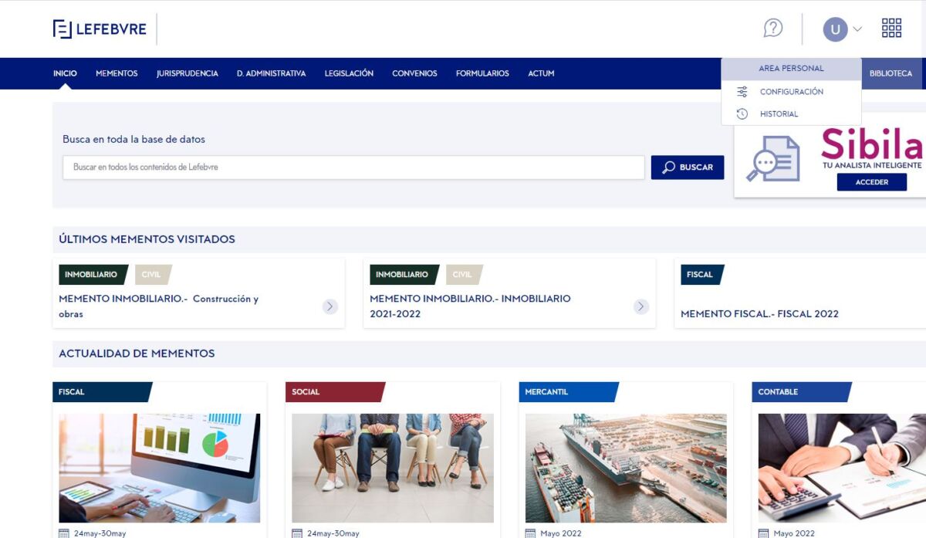Click the Acceder button for Sibila

pyautogui.click(x=871, y=182)
